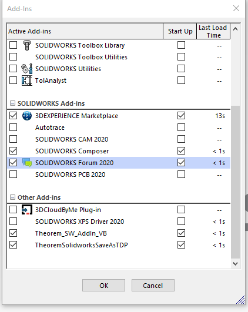
Task: Enable SOLIDWORKS Toolbox Library add-in checkbox
Action: [x=14, y=45]
